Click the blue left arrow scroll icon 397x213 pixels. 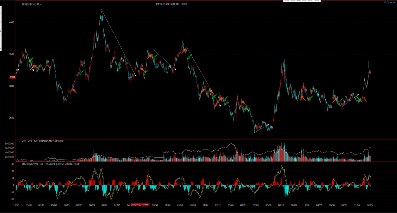click(392, 2)
